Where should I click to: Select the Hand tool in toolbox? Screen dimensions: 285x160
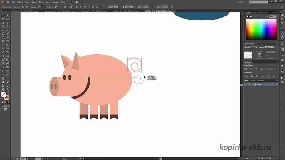pyautogui.click(x=3, y=89)
